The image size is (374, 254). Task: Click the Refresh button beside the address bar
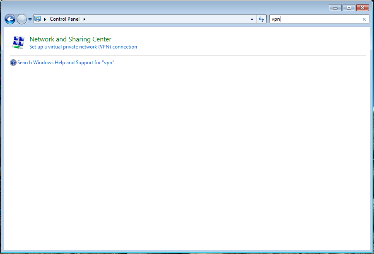tap(261, 19)
